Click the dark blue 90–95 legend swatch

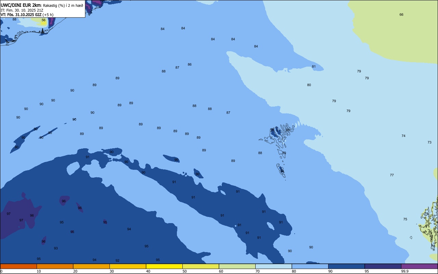(346, 266)
